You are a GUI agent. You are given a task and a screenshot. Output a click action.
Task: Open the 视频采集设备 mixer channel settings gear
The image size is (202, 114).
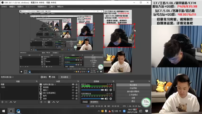[111, 99]
